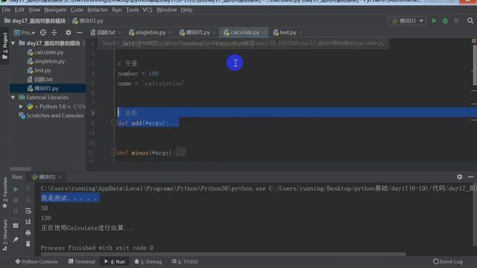The height and width of the screenshot is (268, 477).
Task: Collapse External Libraries node
Action: 13,98
